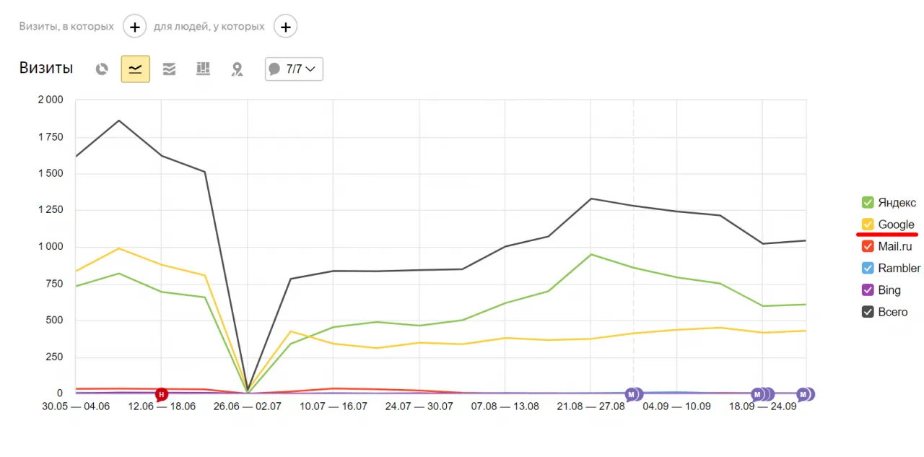Image resolution: width=924 pixels, height=457 pixels.
Task: Toggle the Mail.ru series checkbox
Action: pos(868,246)
